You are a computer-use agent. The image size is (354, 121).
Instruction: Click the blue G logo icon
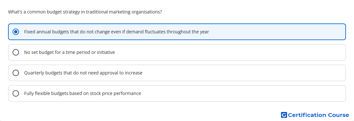[x=284, y=115]
